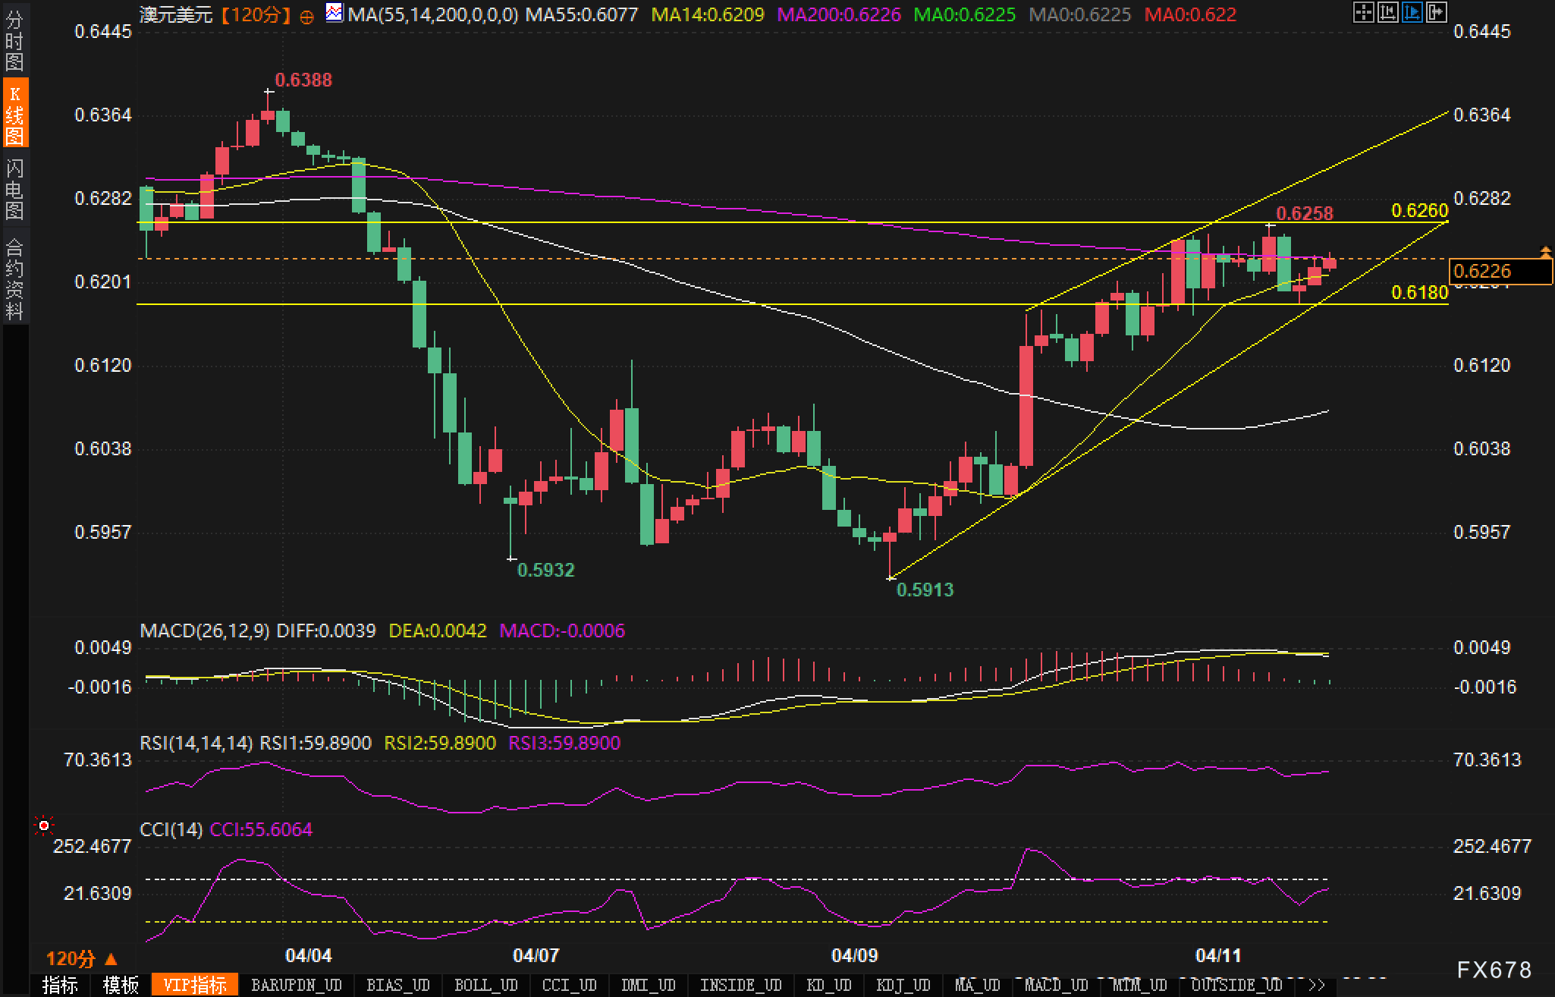Click the MA indicator chart icon
Viewport: 1555px width, 997px height.
(x=334, y=13)
